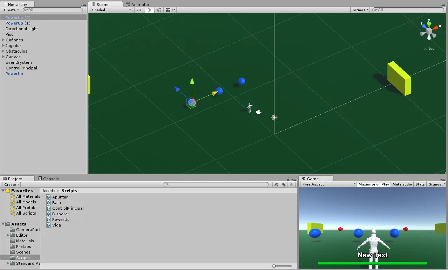Click the orientation gizmo Y axis cone
This screenshot has height=270, width=448.
pyautogui.click(x=429, y=23)
